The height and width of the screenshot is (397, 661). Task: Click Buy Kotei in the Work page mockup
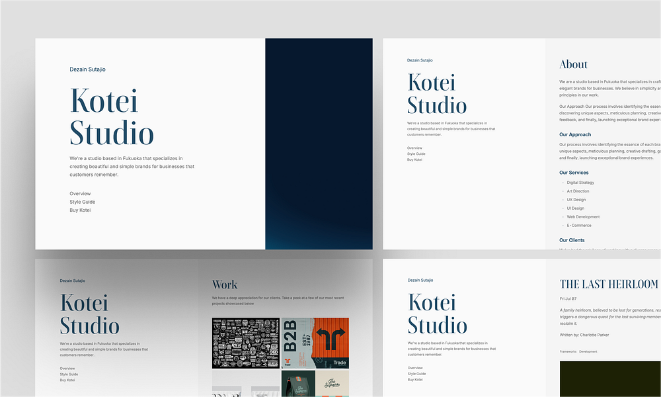coord(67,380)
